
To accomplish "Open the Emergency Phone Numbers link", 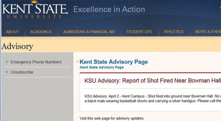I will [x=36, y=62].
